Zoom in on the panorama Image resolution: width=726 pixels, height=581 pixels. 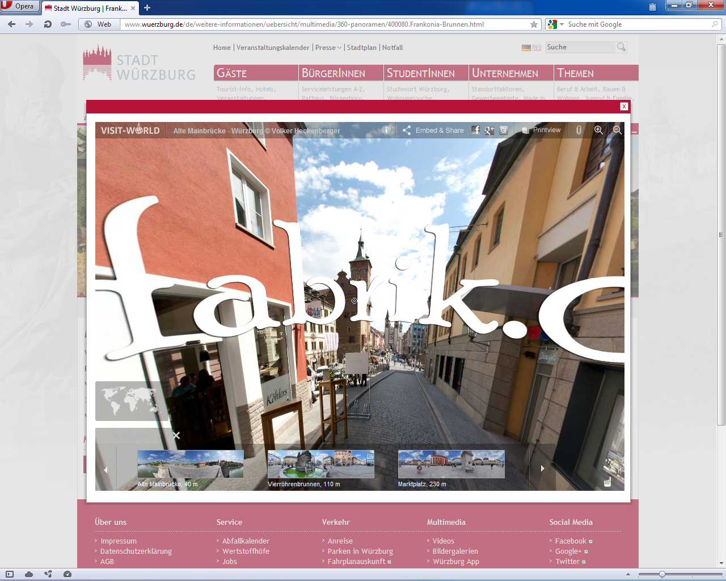coord(598,130)
